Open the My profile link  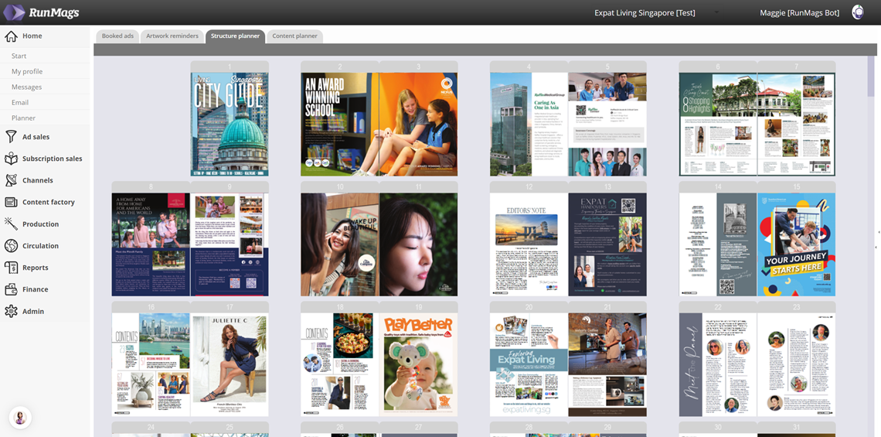27,71
